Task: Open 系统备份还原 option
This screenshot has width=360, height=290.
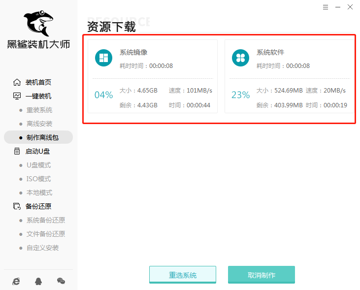Action: tap(45, 220)
